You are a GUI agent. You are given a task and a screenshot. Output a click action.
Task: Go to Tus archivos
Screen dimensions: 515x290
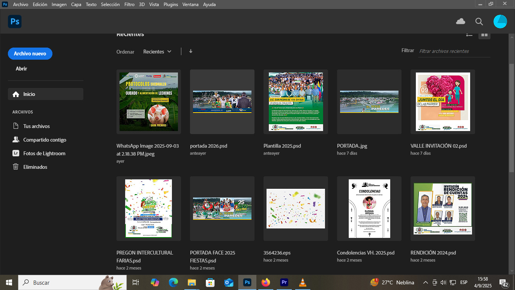tap(36, 126)
